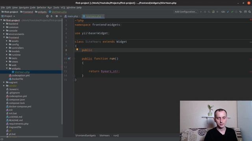Expand the backend folder
This screenshot has width=252, height=141.
[4, 23]
